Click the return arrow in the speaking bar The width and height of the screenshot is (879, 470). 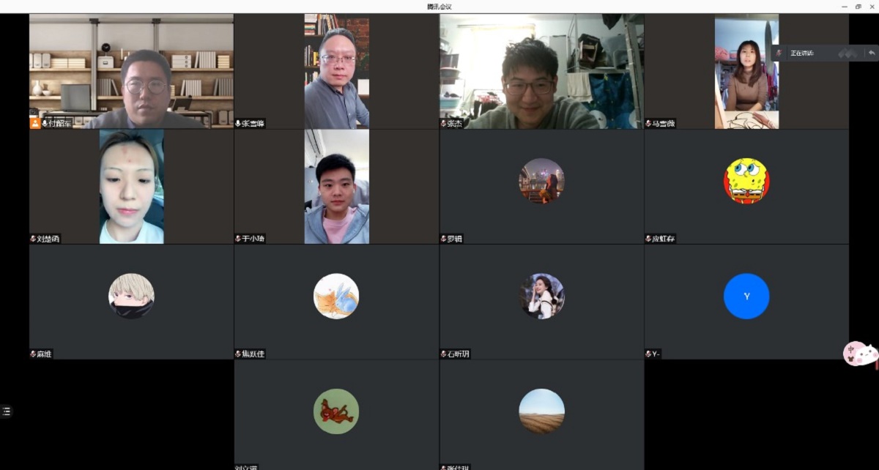pyautogui.click(x=871, y=53)
